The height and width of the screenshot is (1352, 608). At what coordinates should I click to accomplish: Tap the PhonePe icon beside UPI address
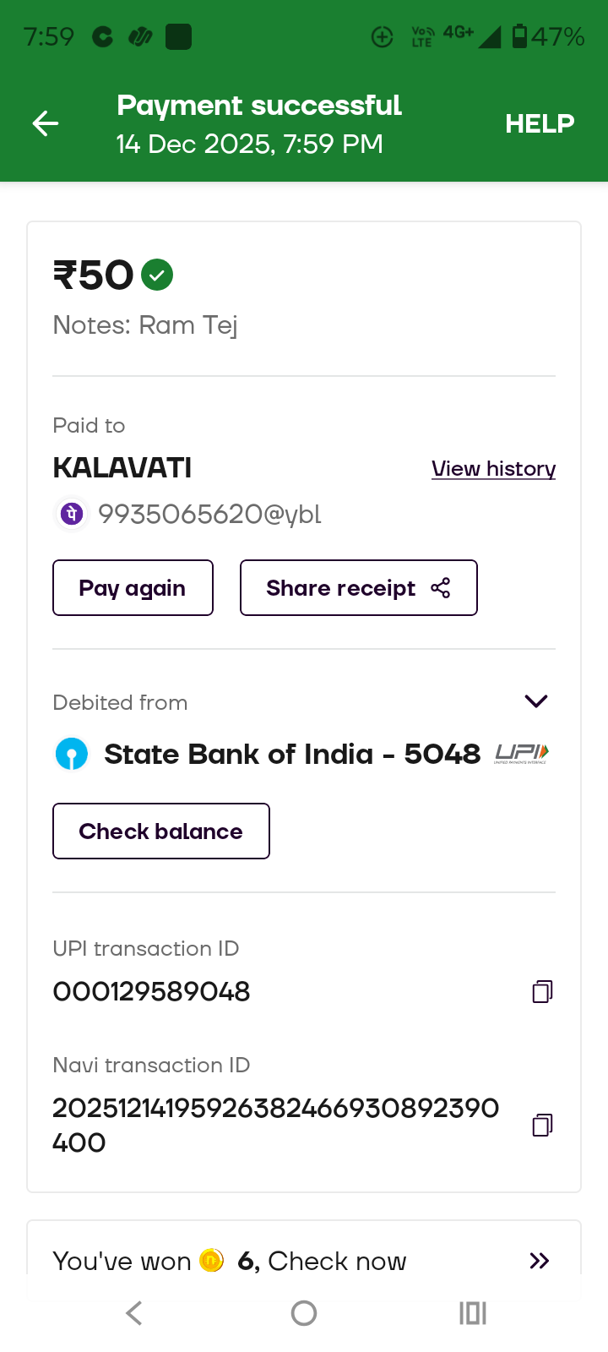click(x=72, y=514)
